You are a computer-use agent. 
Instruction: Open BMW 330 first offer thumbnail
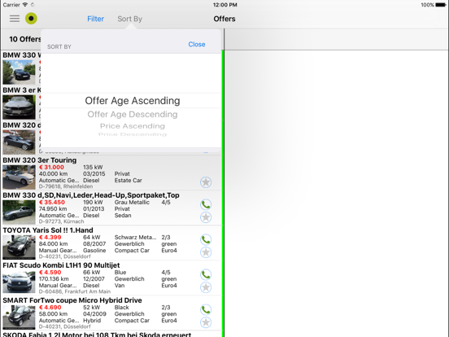tap(19, 72)
